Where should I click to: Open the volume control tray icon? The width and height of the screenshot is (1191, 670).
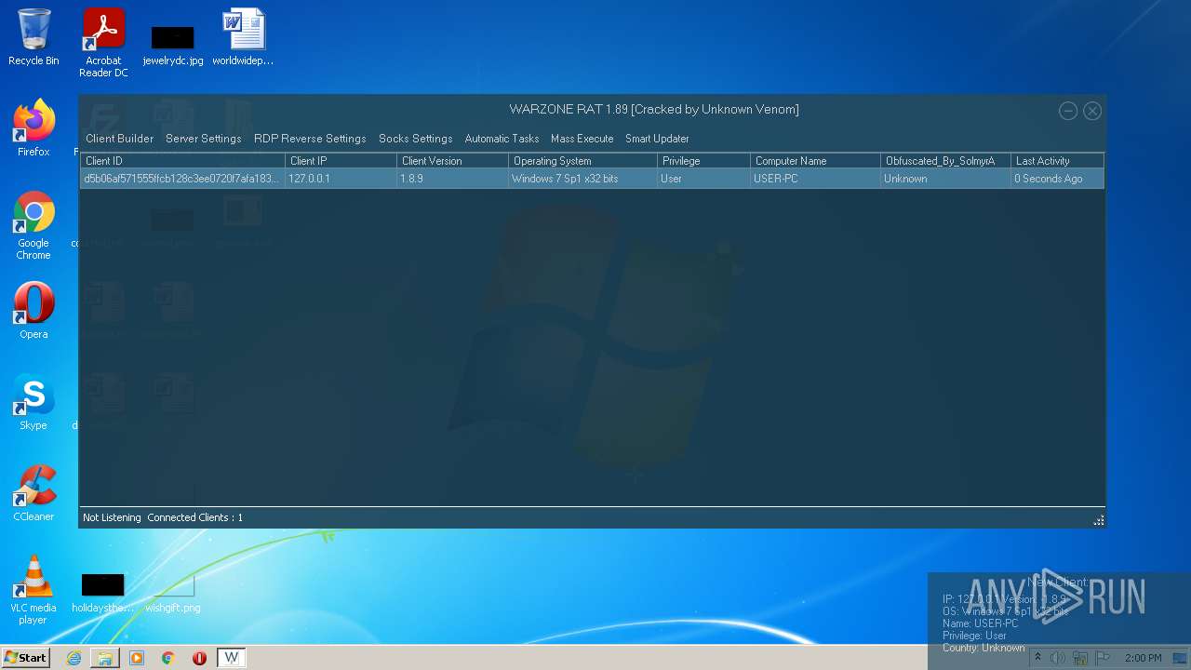1058,658
